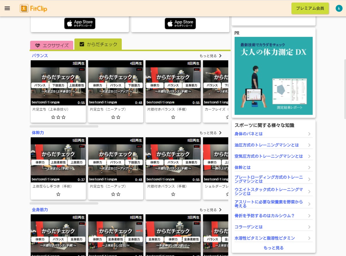346x256 pixels.
Task: Click star under 片膝付きバランス（手横） in 体幹力 row
Action: pos(173,194)
